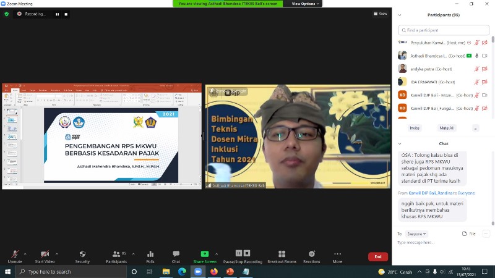This screenshot has height=278, width=495.
Task: Open the Participants panel from toolbar
Action: tap(116, 256)
